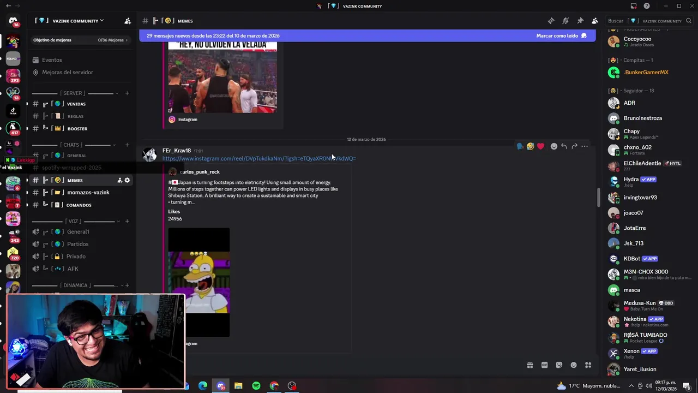Image resolution: width=698 pixels, height=393 pixels.
Task: Open weather widget 17°C in taskbar
Action: pos(589,386)
